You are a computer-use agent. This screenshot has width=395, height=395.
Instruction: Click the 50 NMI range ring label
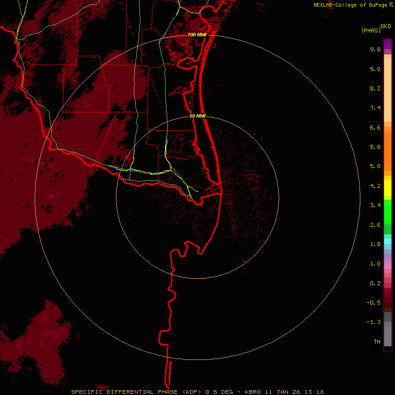(x=198, y=116)
